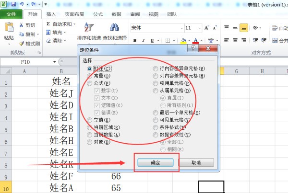
Task: Click the Fill down icon
Action: (48, 33)
